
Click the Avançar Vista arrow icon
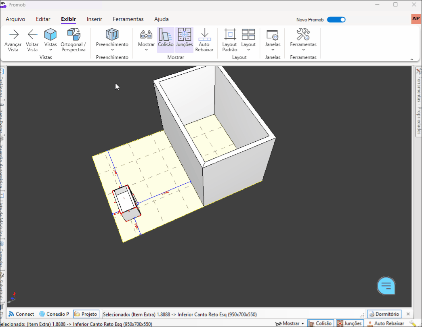click(13, 35)
